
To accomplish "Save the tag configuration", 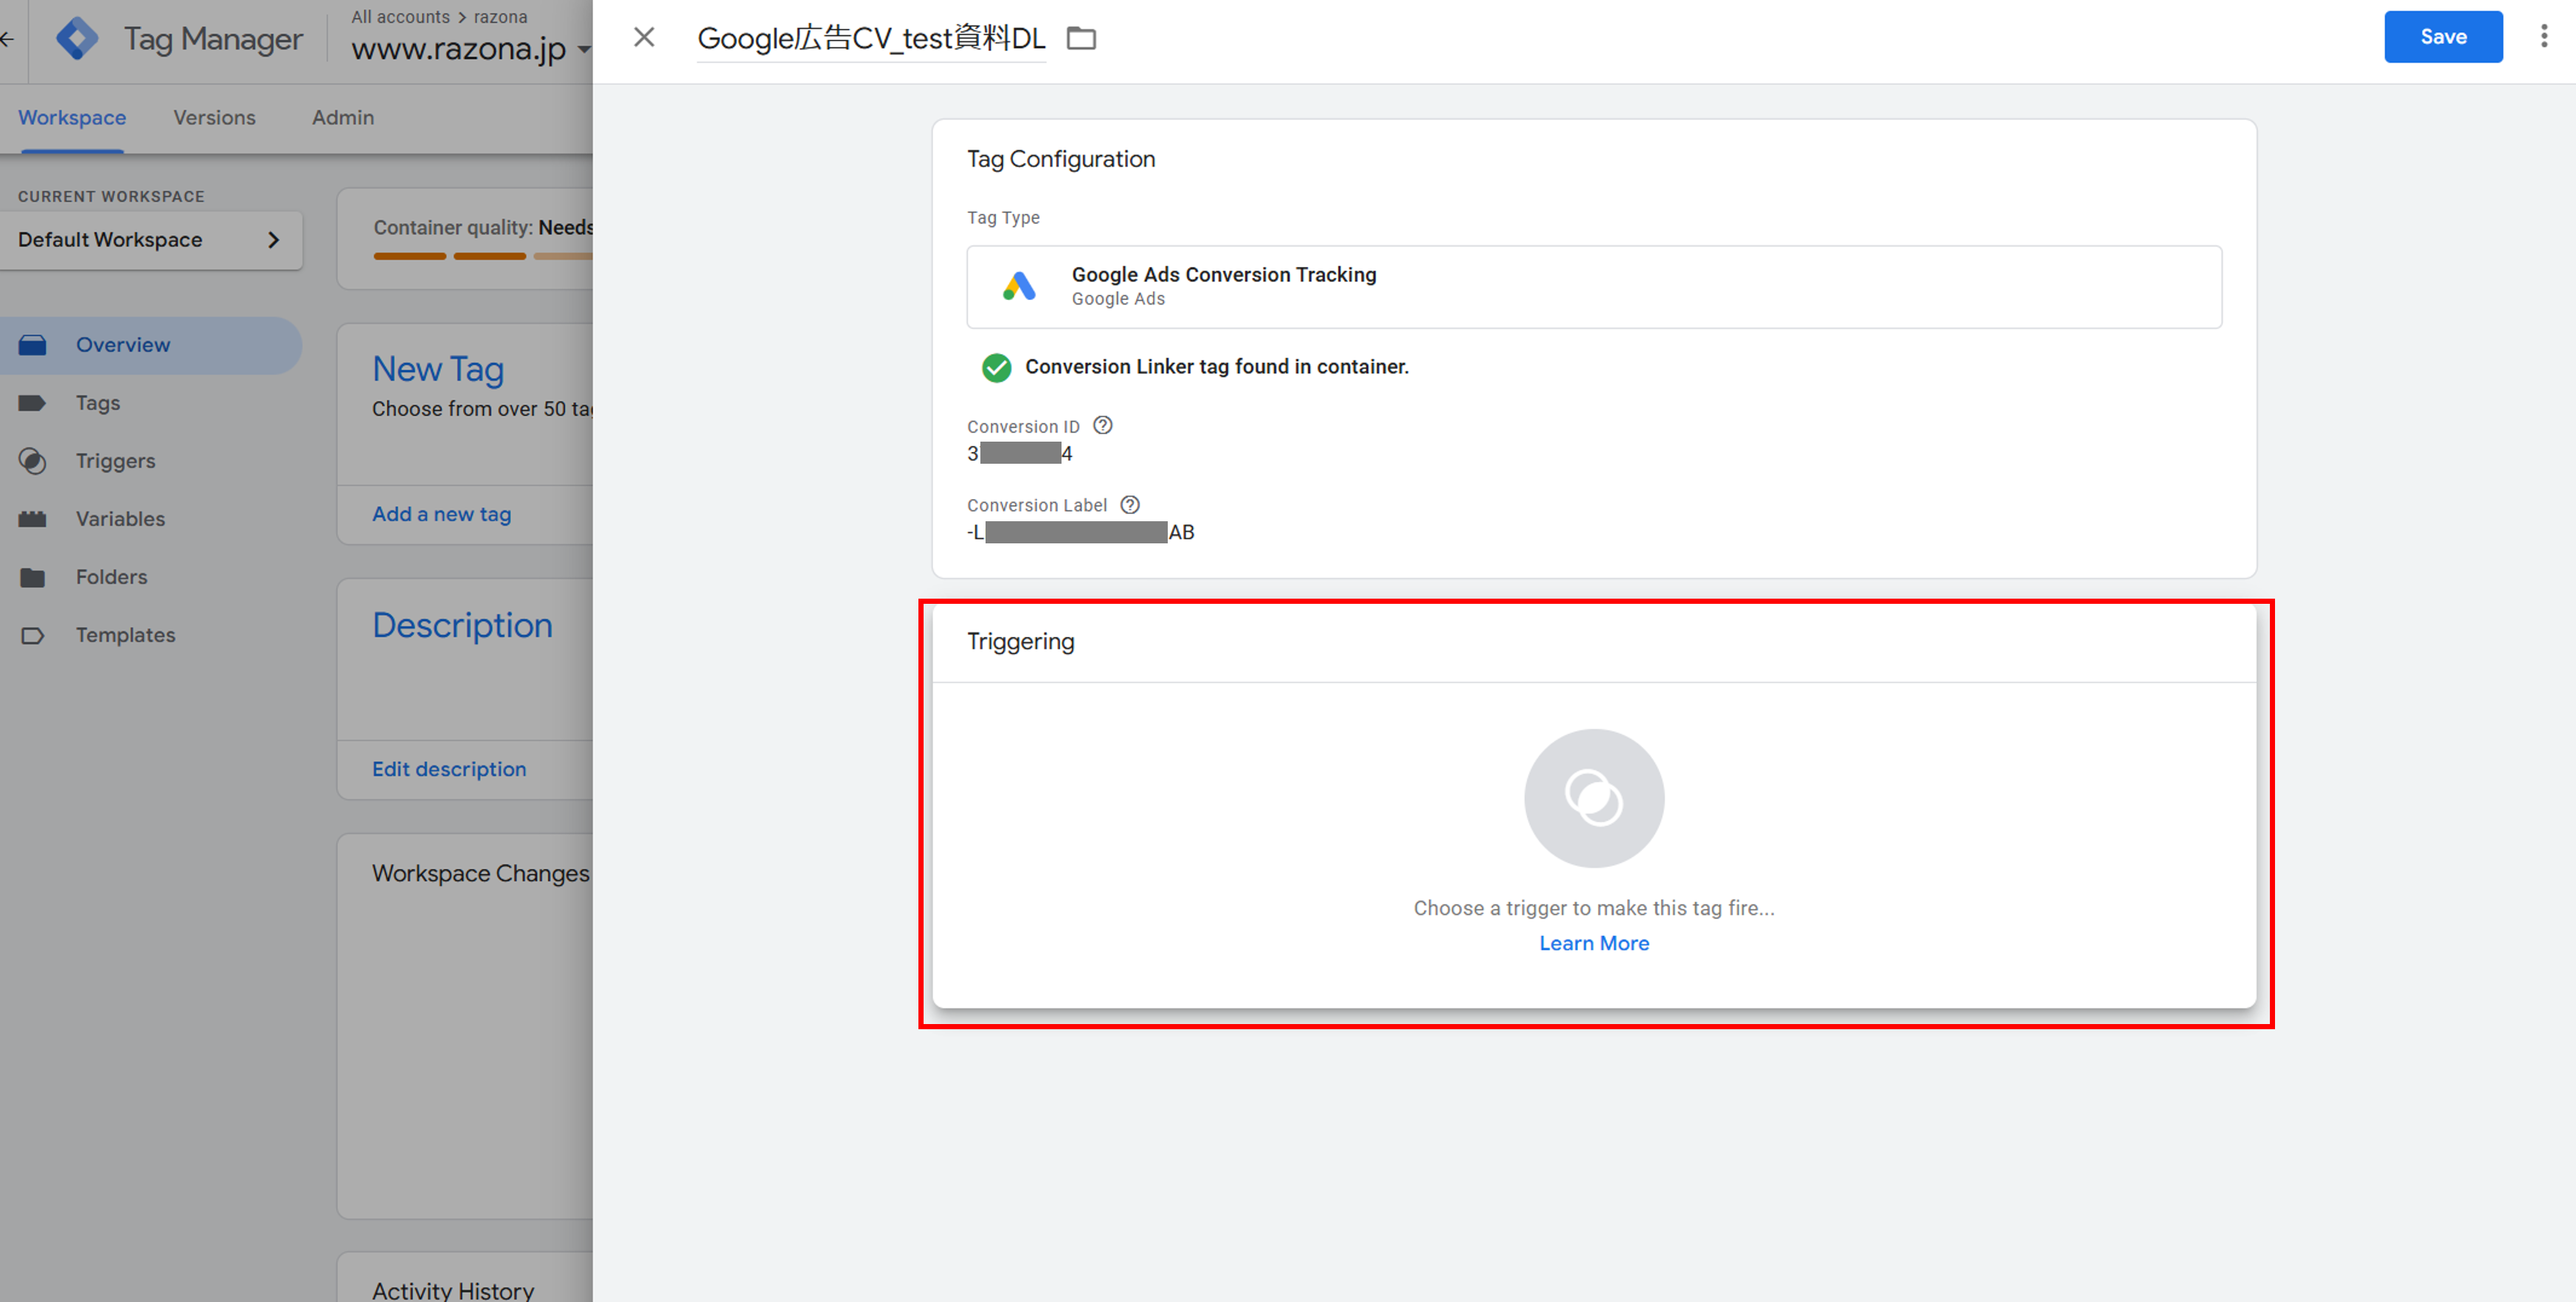I will pos(2443,37).
